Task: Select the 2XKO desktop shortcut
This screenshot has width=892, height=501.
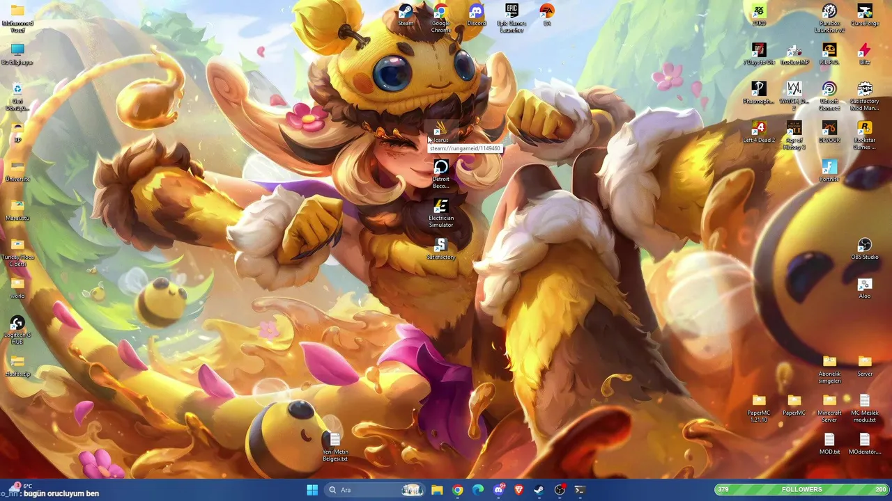Action: pyautogui.click(x=759, y=15)
